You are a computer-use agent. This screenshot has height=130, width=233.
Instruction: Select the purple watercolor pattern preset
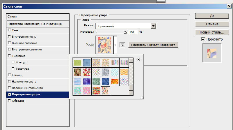87,81
